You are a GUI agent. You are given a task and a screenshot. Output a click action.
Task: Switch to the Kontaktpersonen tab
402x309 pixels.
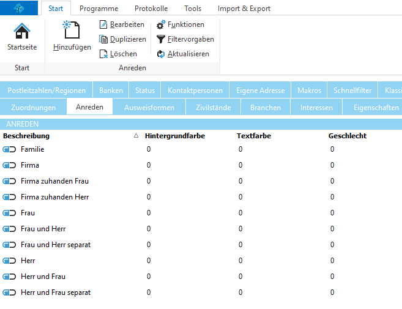tap(195, 91)
